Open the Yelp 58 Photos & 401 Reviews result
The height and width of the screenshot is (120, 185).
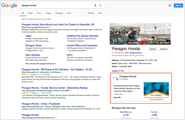(58, 70)
